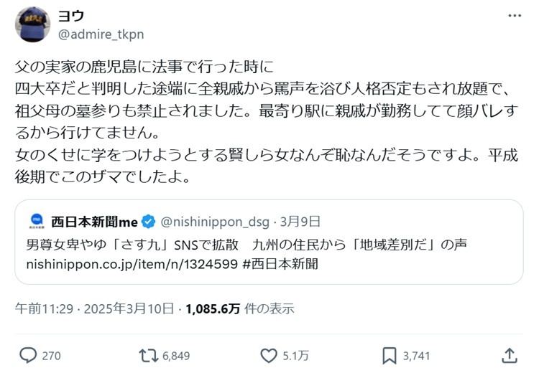This screenshot has width=539, height=373.
Task: Open the three-dot more options menu
Action: [x=515, y=16]
